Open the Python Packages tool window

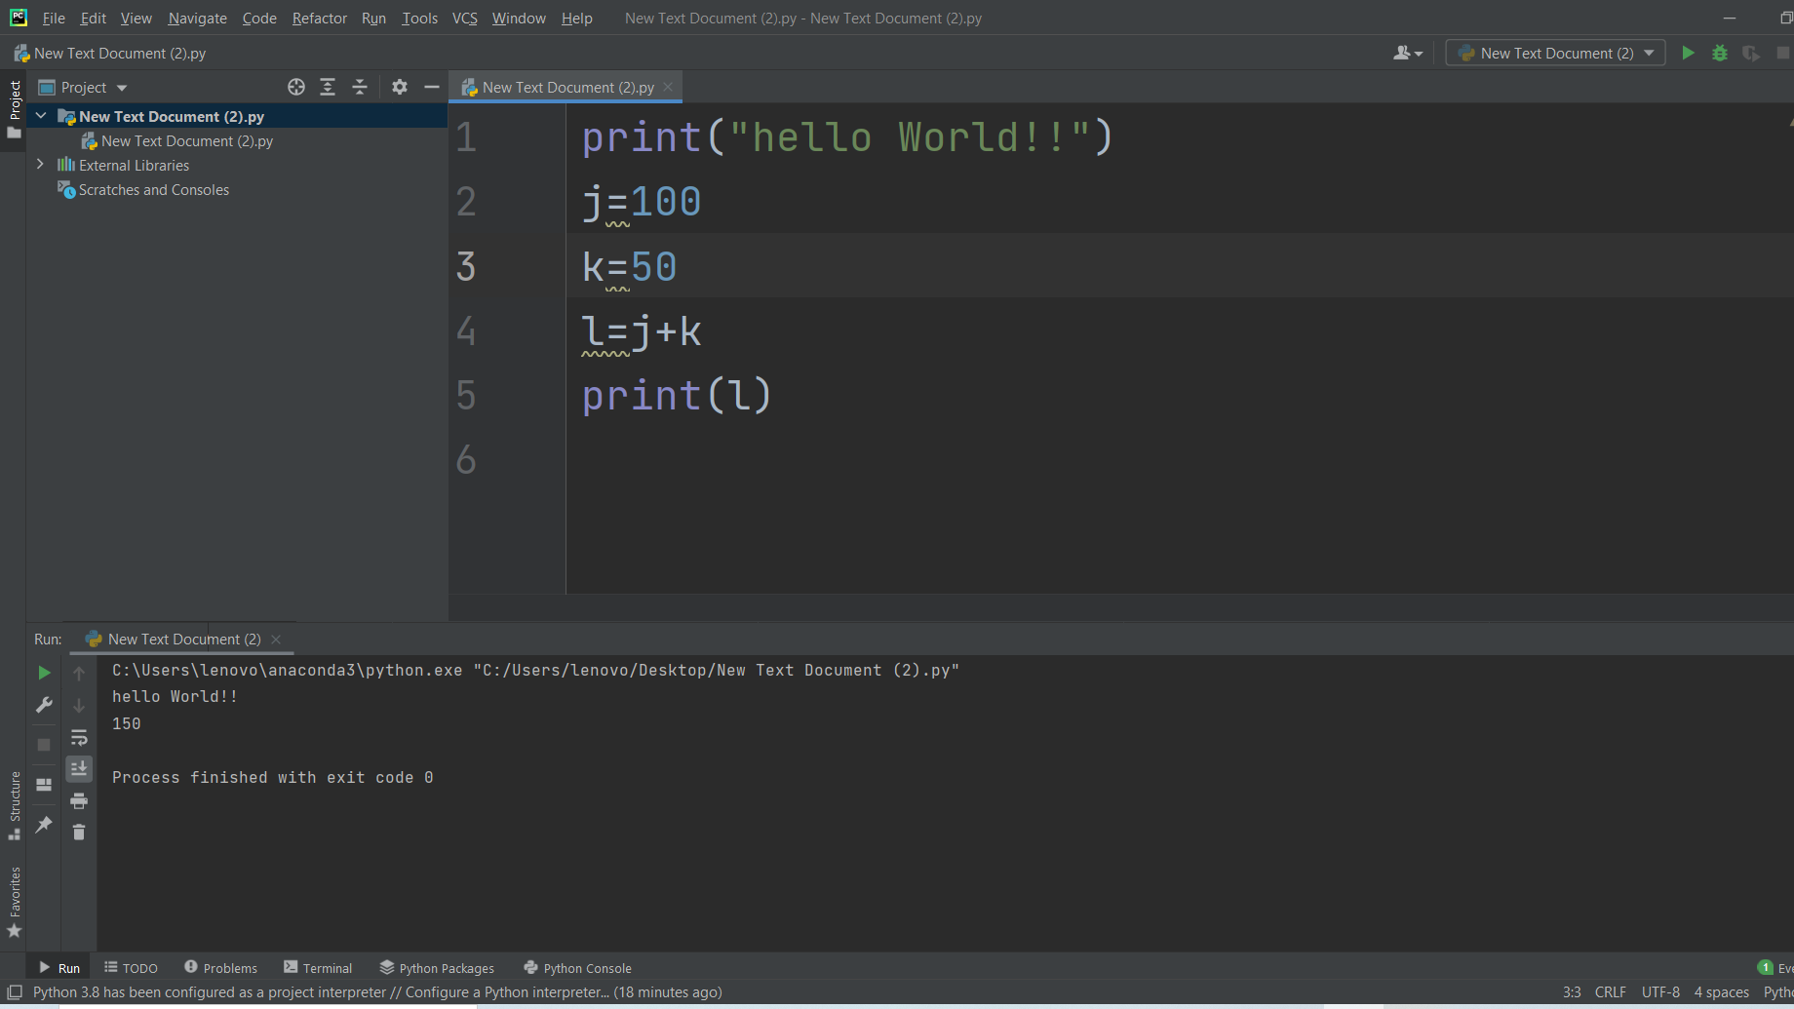[x=437, y=968]
